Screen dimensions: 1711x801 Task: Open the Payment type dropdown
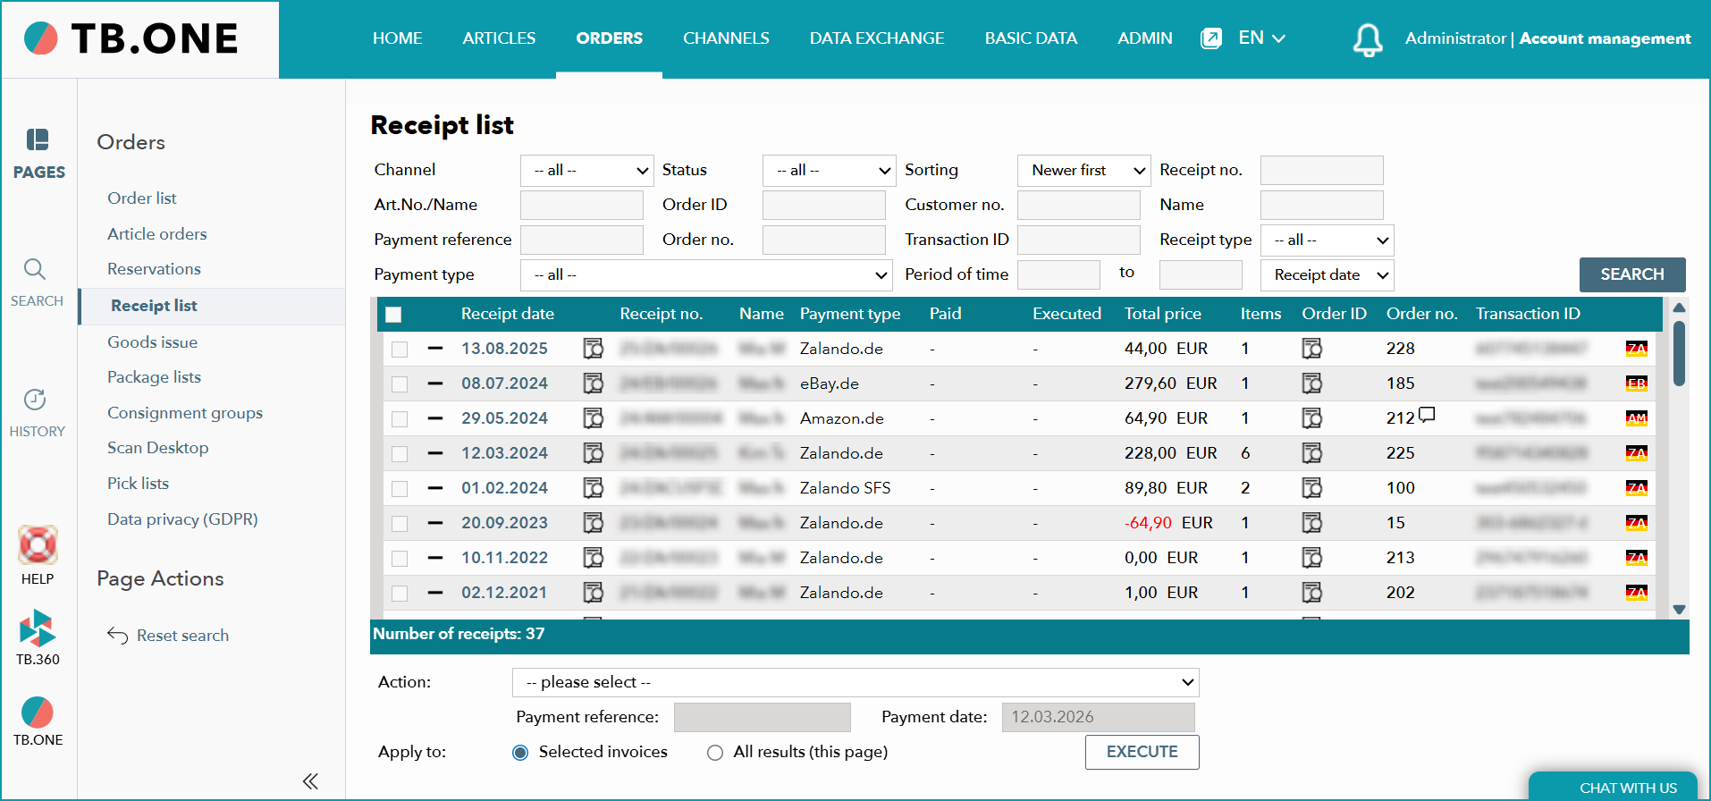click(x=706, y=274)
